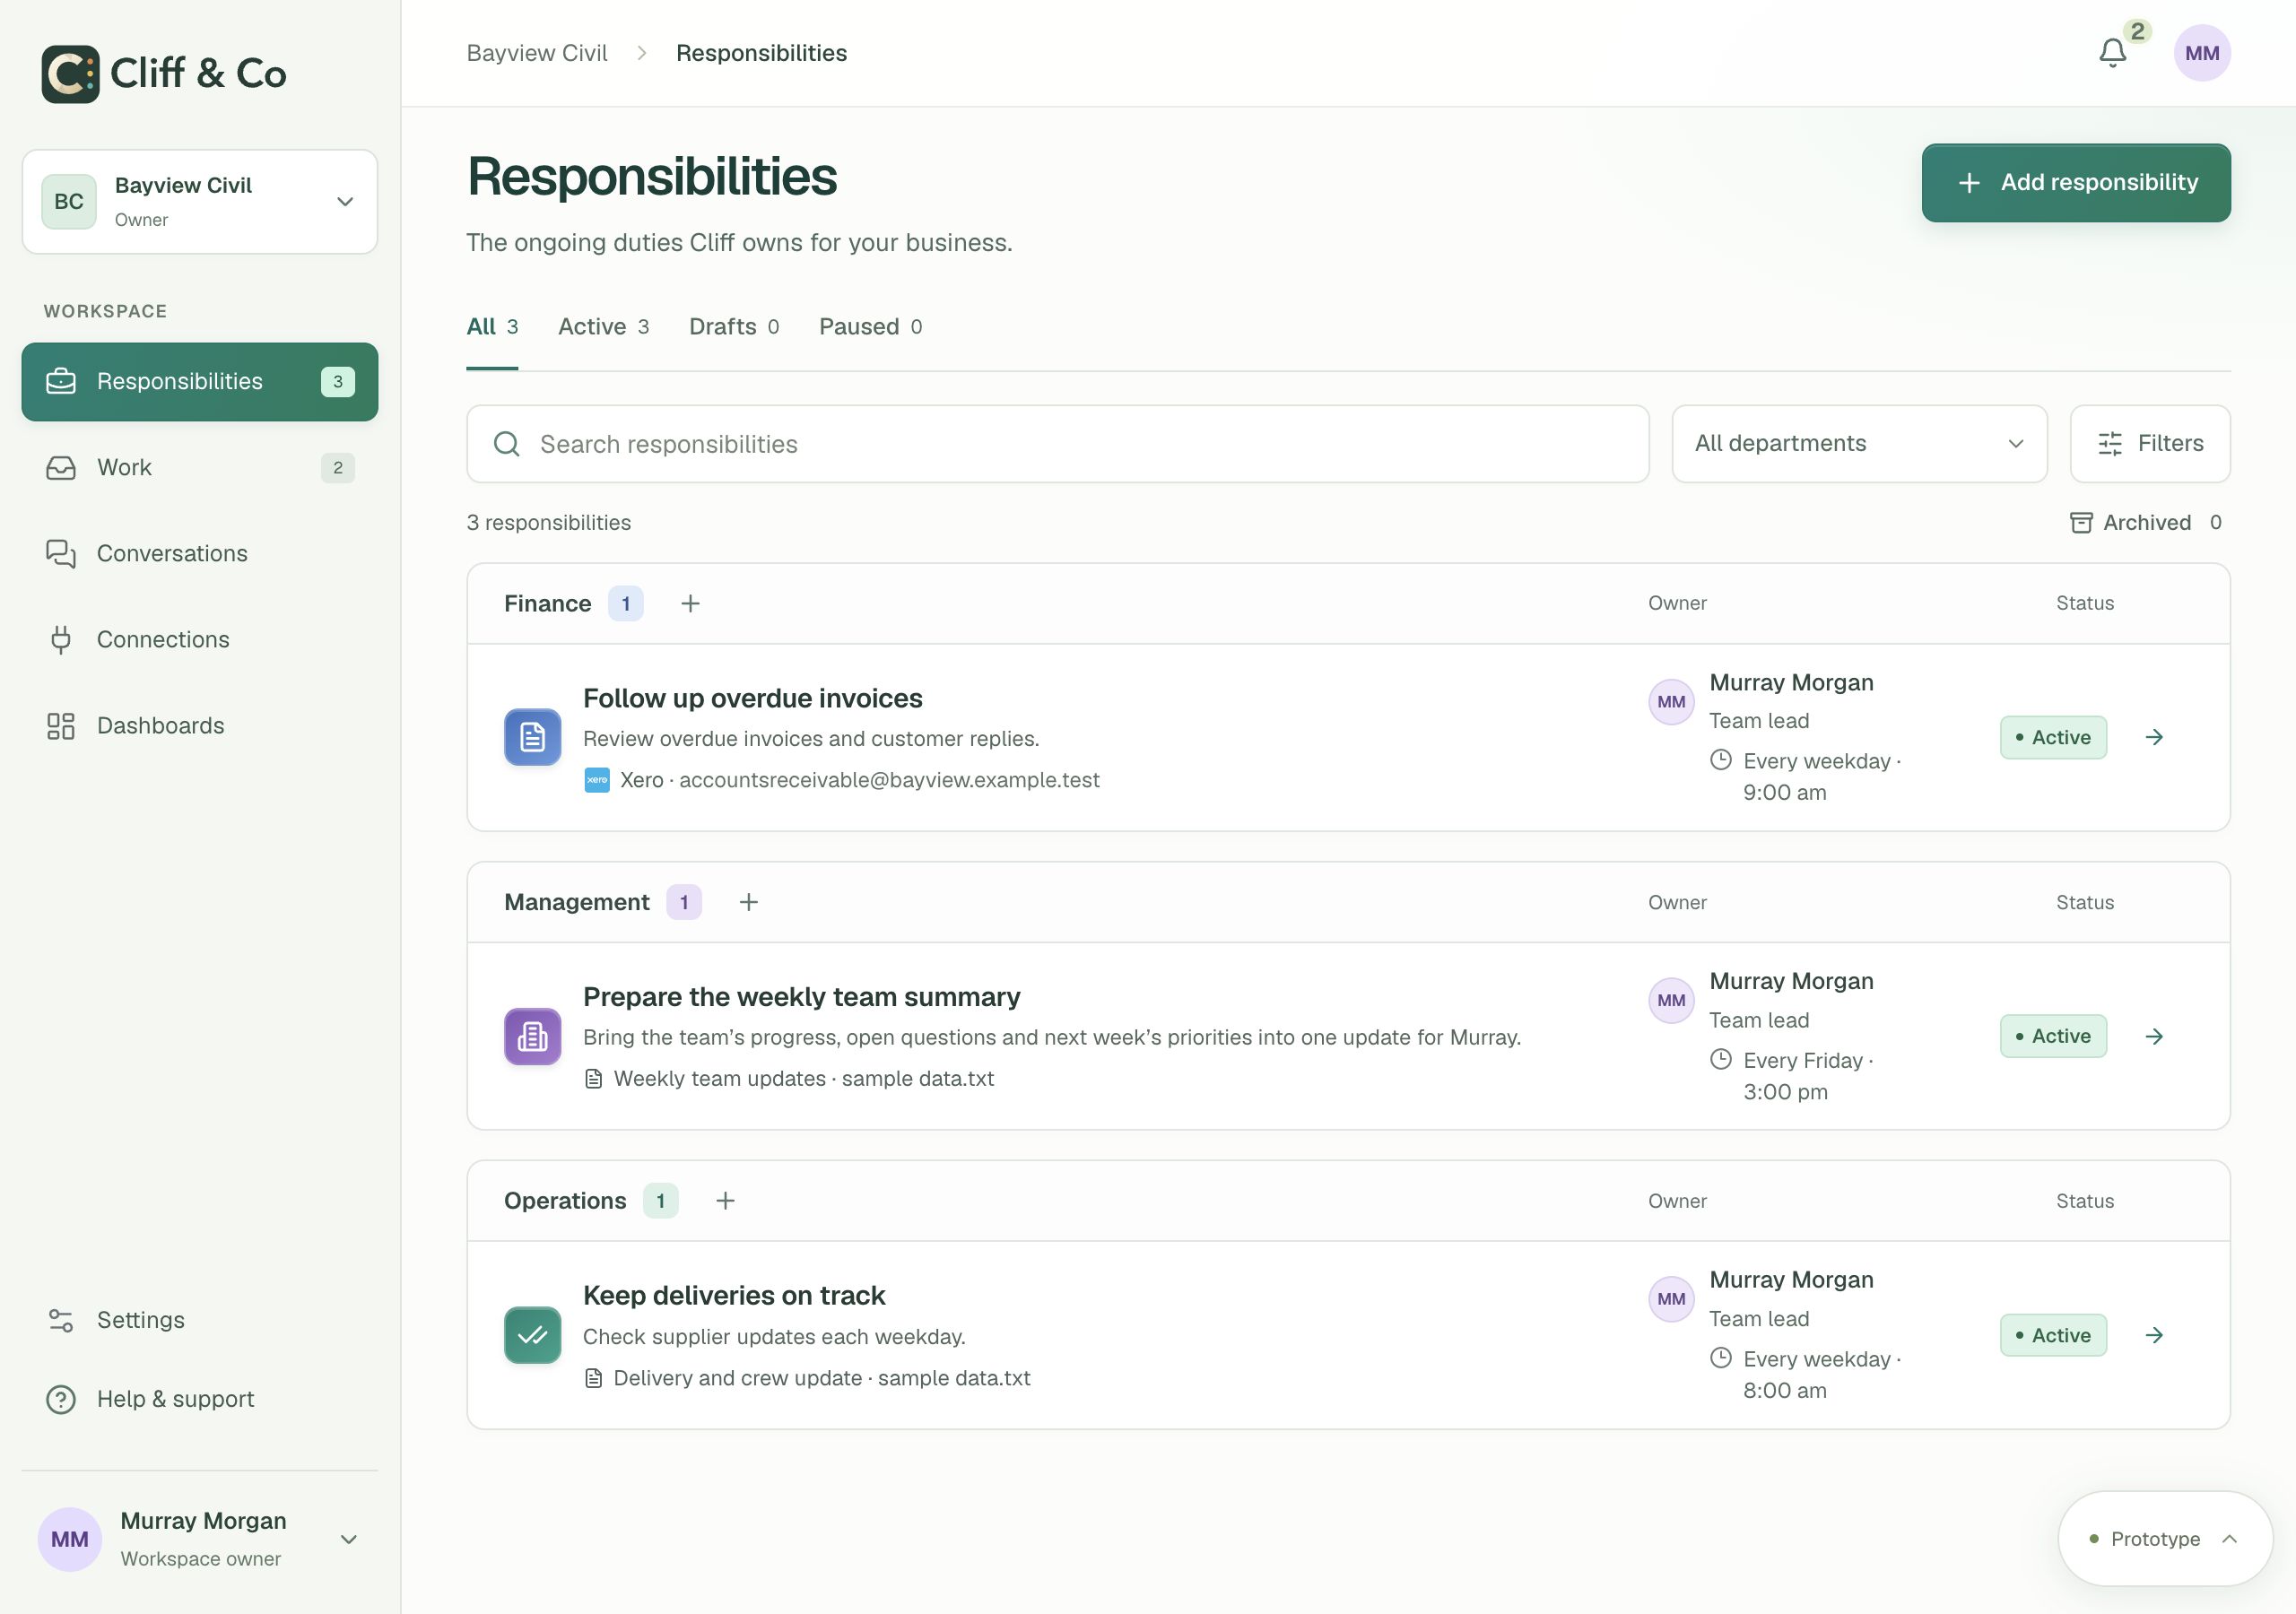Open Keep deliveries on track via arrow

point(2155,1335)
